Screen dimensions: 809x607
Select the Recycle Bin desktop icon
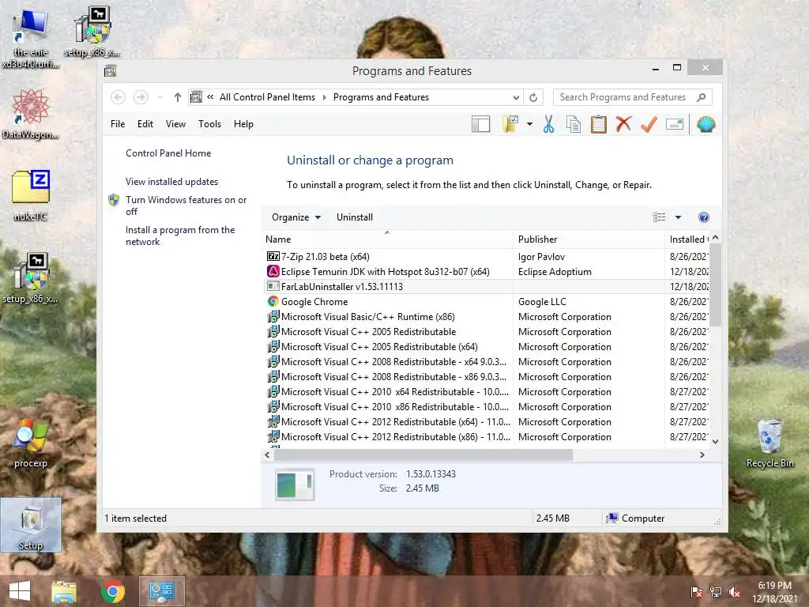769,443
